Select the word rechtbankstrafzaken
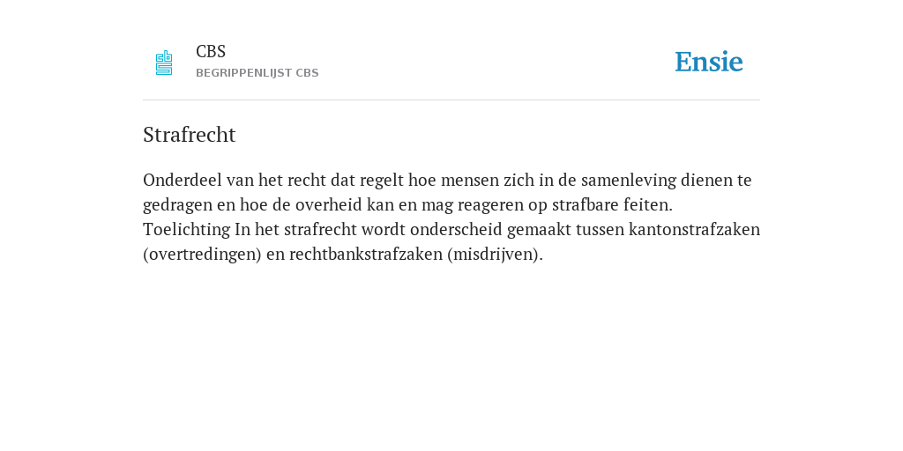The height and width of the screenshot is (451, 903). 366,255
